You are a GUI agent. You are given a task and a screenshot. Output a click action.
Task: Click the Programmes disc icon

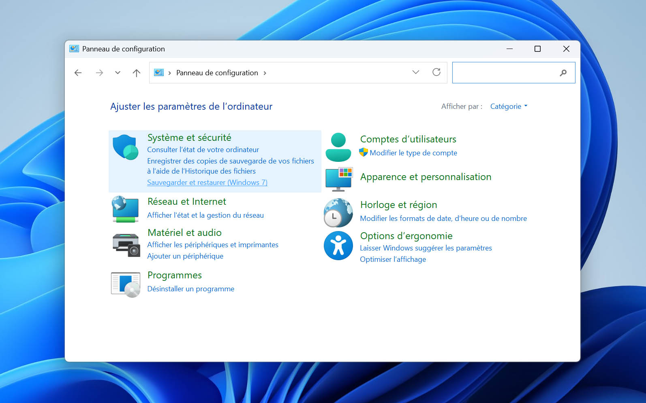(x=126, y=284)
